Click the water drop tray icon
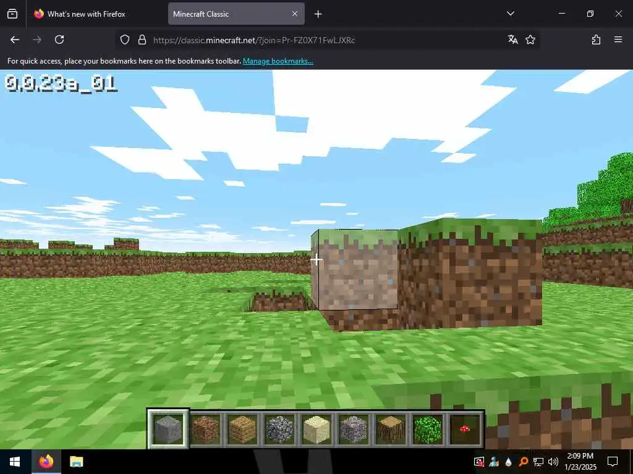 [x=509, y=462]
